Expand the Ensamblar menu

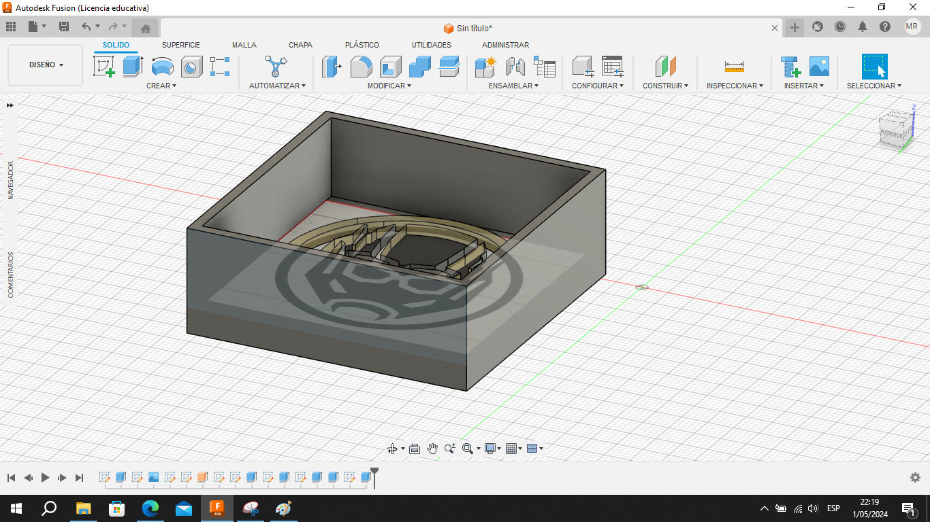click(x=513, y=86)
